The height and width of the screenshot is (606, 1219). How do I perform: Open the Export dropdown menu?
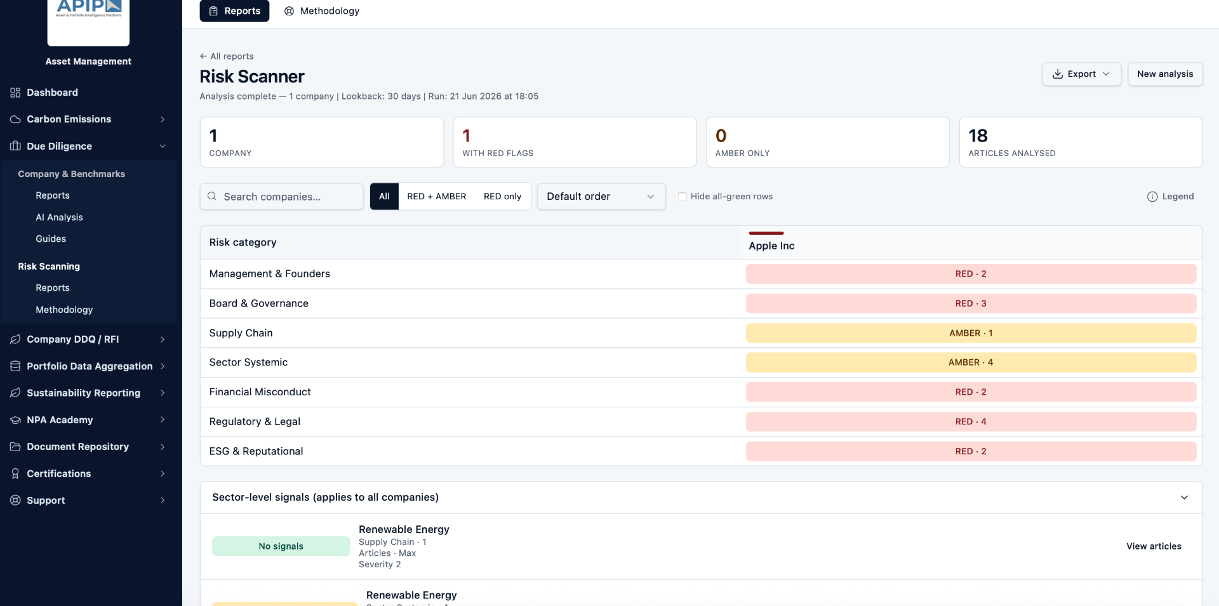1081,74
